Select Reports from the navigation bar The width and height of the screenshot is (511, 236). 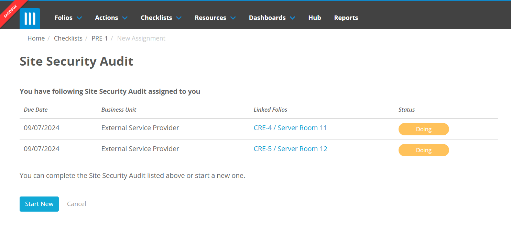coord(346,18)
